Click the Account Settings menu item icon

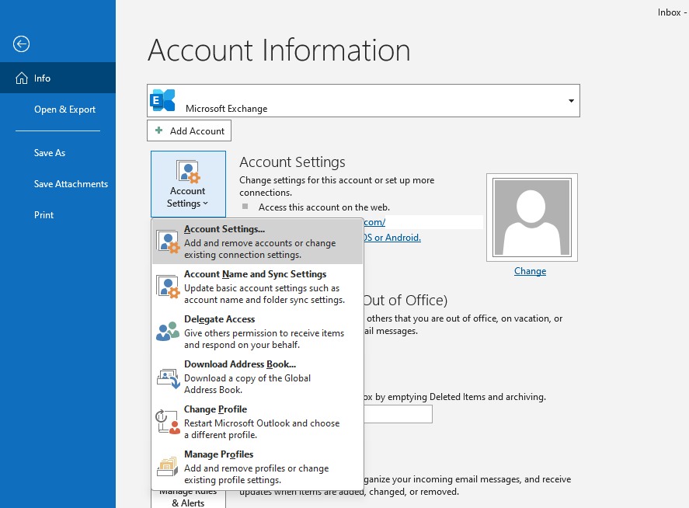point(169,242)
